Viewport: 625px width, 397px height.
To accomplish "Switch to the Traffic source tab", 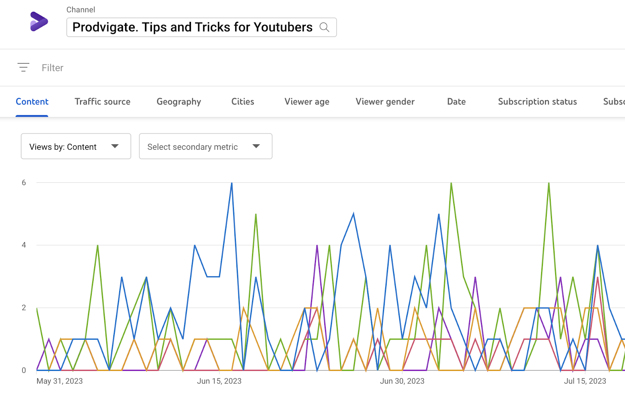I will tap(102, 101).
